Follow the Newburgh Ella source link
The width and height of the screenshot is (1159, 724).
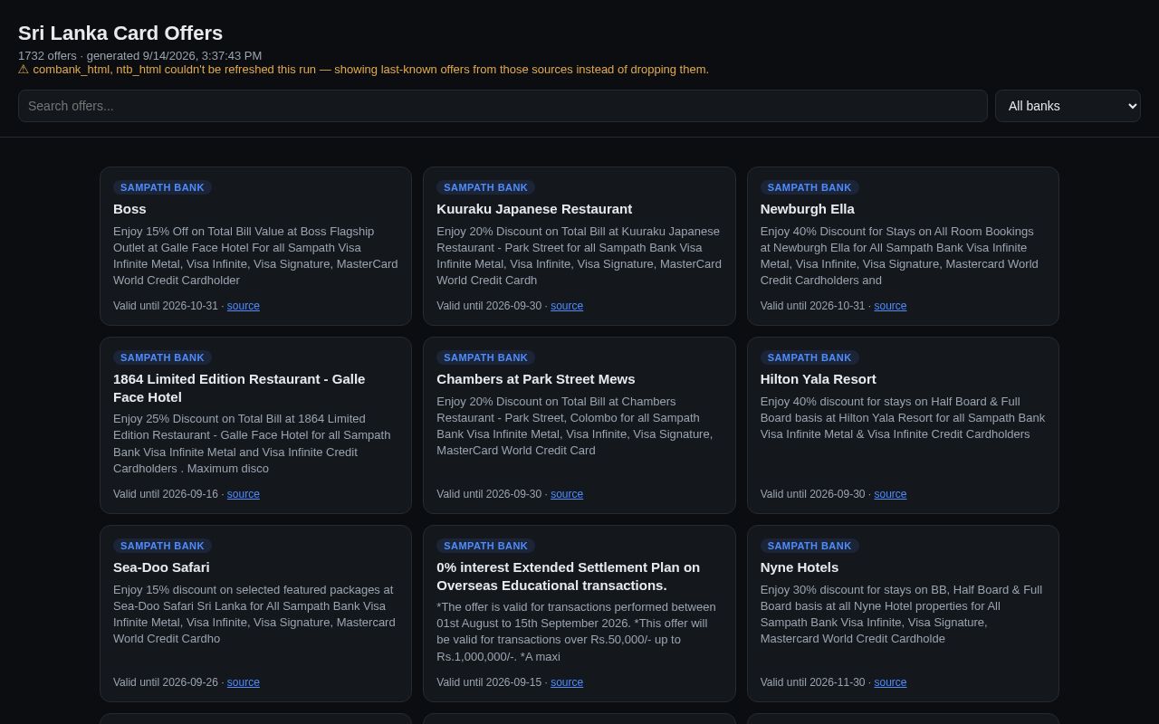[890, 306]
